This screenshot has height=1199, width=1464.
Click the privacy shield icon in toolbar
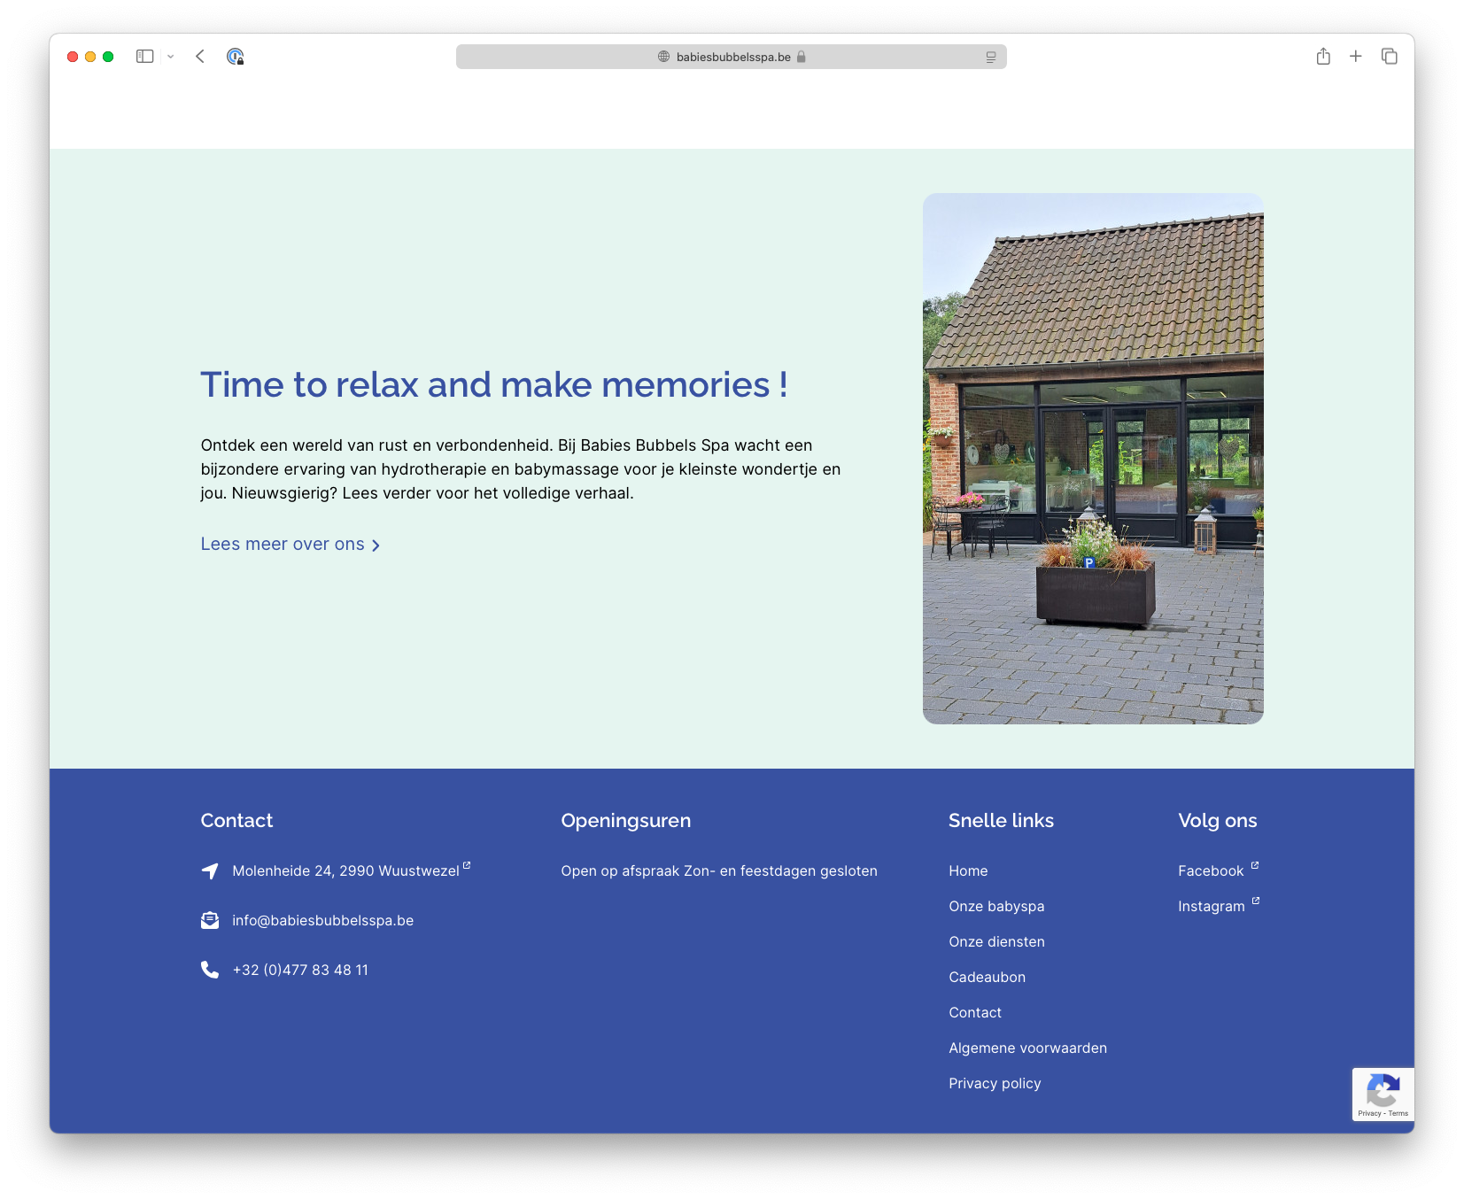(x=235, y=57)
